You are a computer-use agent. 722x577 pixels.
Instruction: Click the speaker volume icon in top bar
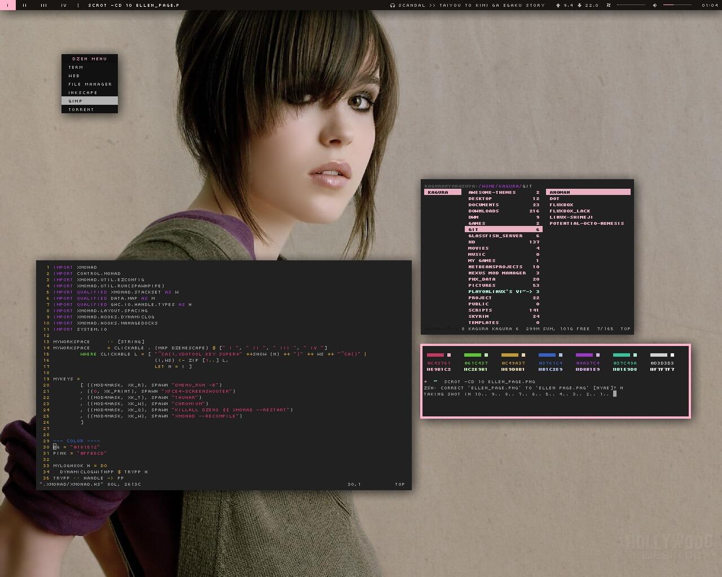pos(655,5)
